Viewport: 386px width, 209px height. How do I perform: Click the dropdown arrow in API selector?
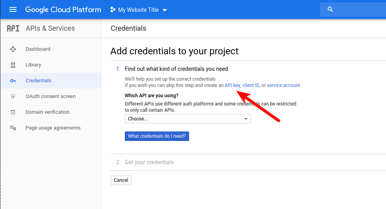(x=246, y=119)
